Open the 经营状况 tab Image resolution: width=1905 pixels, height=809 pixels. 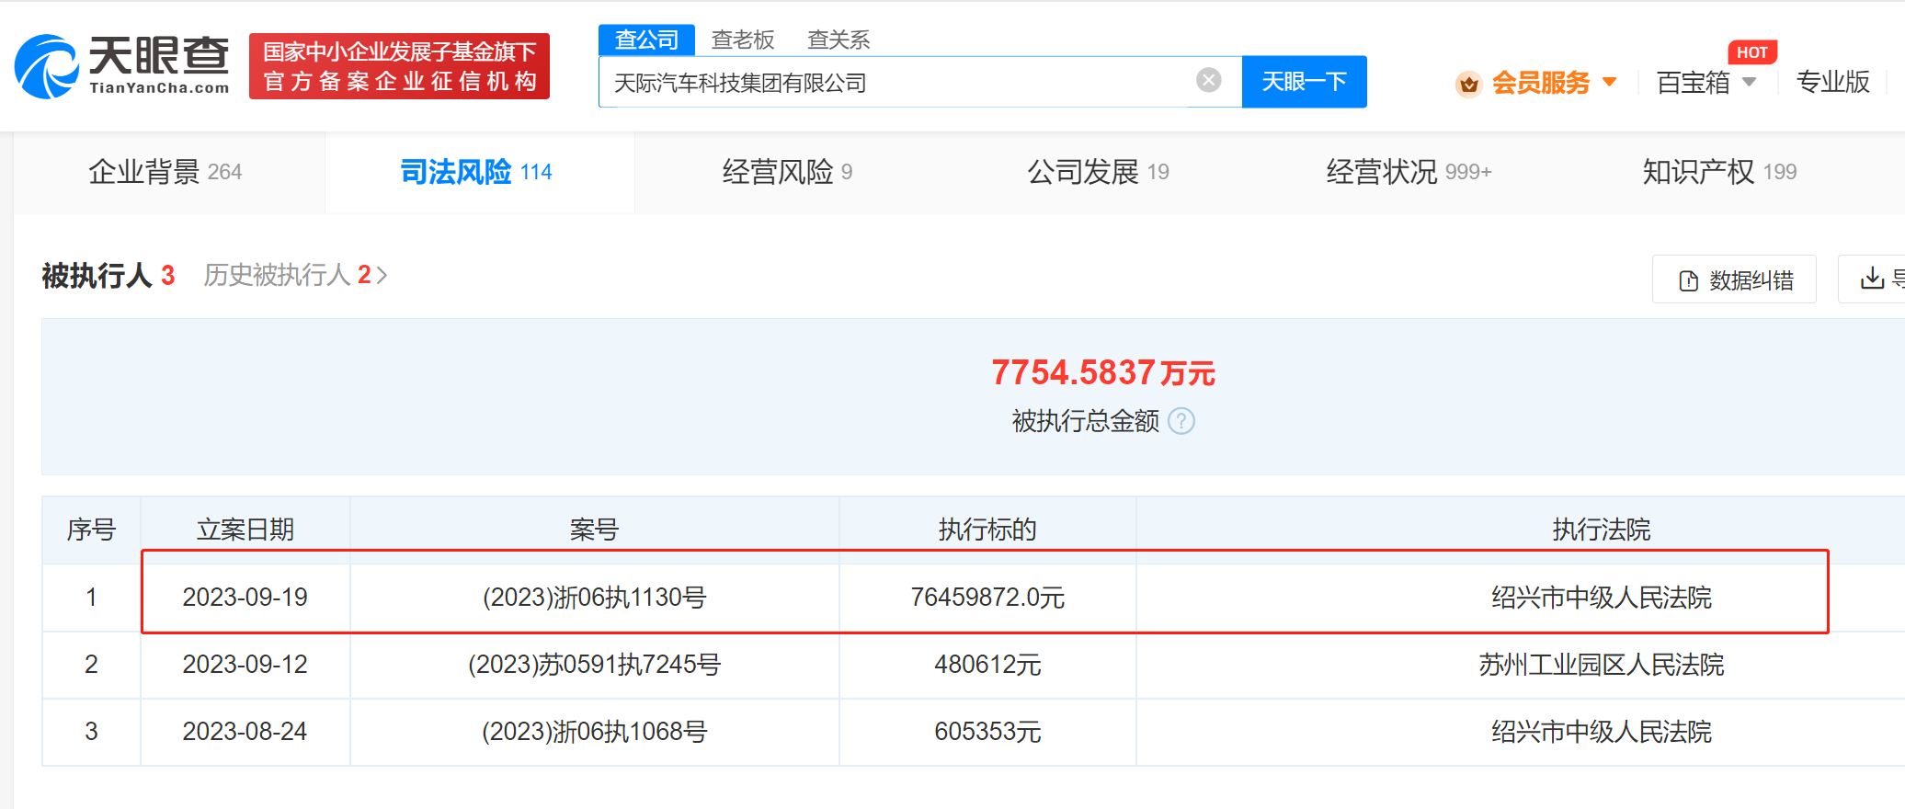click(1409, 172)
